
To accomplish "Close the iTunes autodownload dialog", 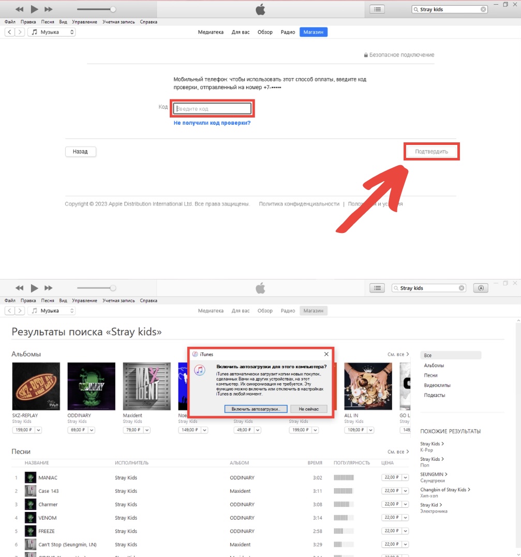I will [326, 354].
